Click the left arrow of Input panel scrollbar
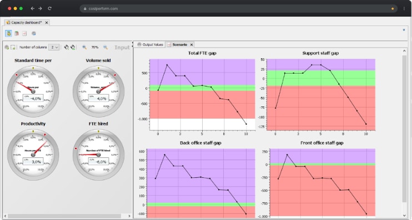Image resolution: width=412 pixels, height=220 pixels. point(5,216)
